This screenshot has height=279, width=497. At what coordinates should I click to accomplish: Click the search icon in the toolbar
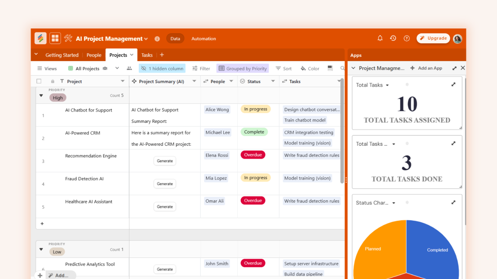342,68
